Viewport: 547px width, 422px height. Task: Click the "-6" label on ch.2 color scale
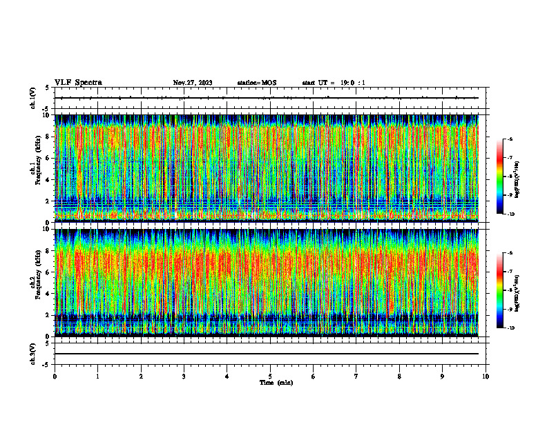click(x=510, y=253)
